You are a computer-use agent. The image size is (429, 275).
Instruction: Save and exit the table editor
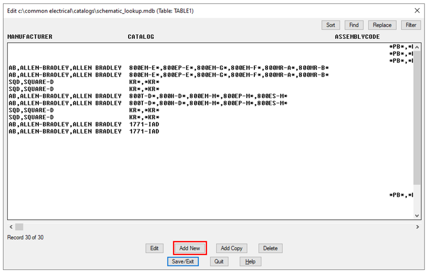[x=183, y=261]
